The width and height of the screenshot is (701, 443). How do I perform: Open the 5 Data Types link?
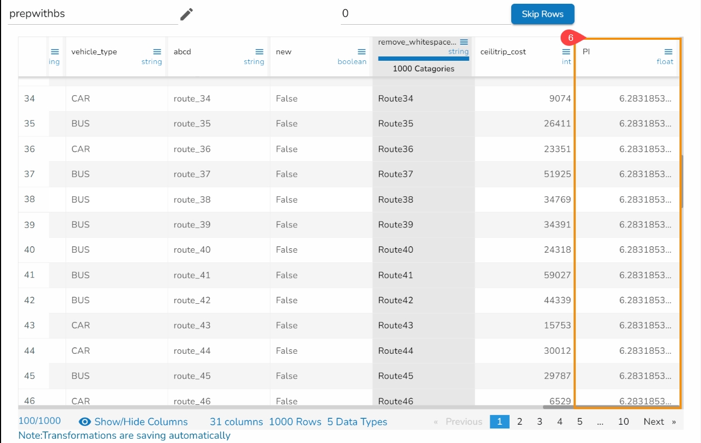(x=357, y=421)
